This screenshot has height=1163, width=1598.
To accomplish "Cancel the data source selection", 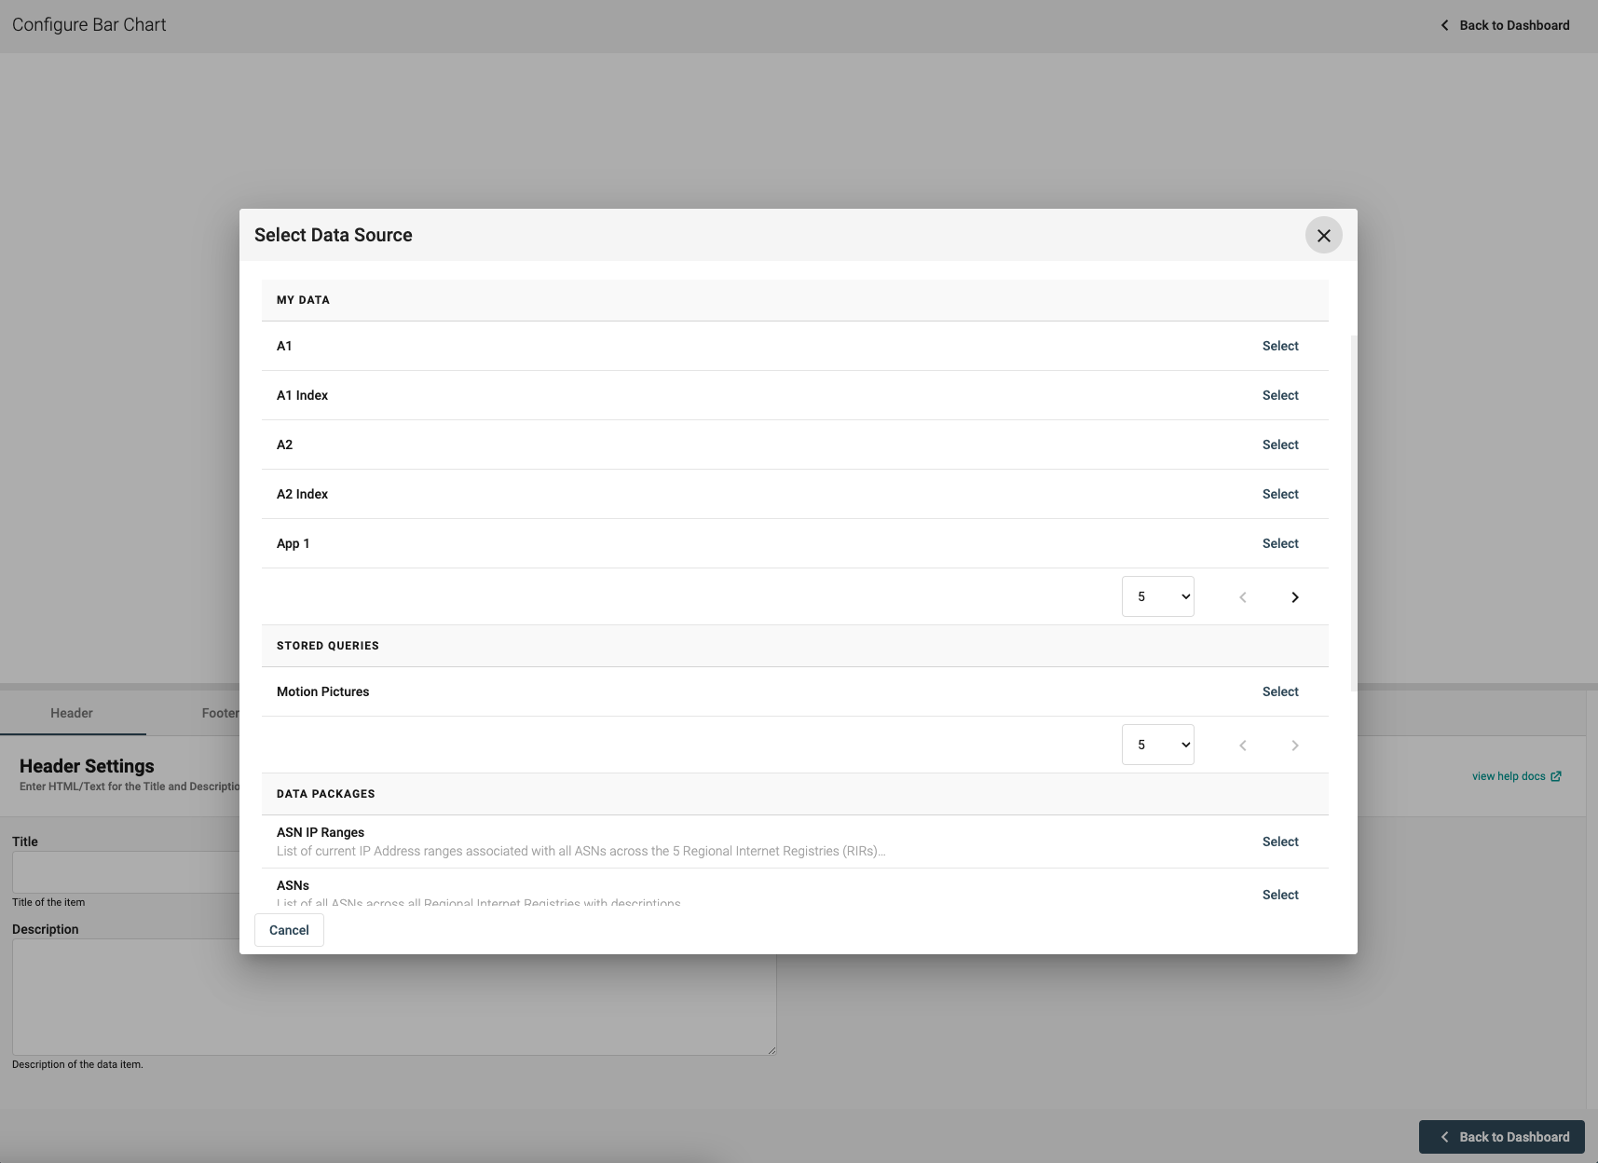I will click(x=289, y=930).
